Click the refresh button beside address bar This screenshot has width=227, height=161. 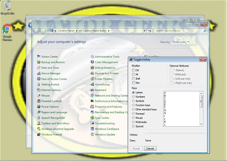(x=150, y=31)
